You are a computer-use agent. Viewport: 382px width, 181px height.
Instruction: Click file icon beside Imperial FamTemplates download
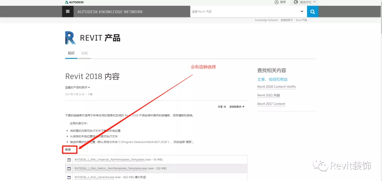click(69, 160)
